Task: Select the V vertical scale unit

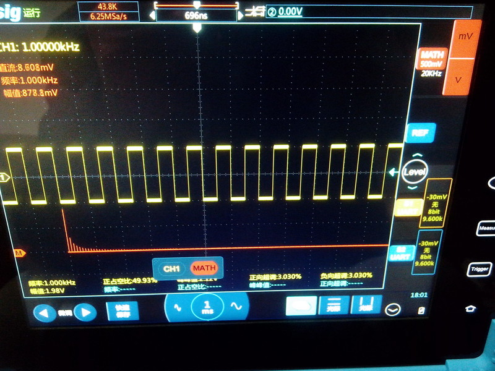Action: point(458,80)
